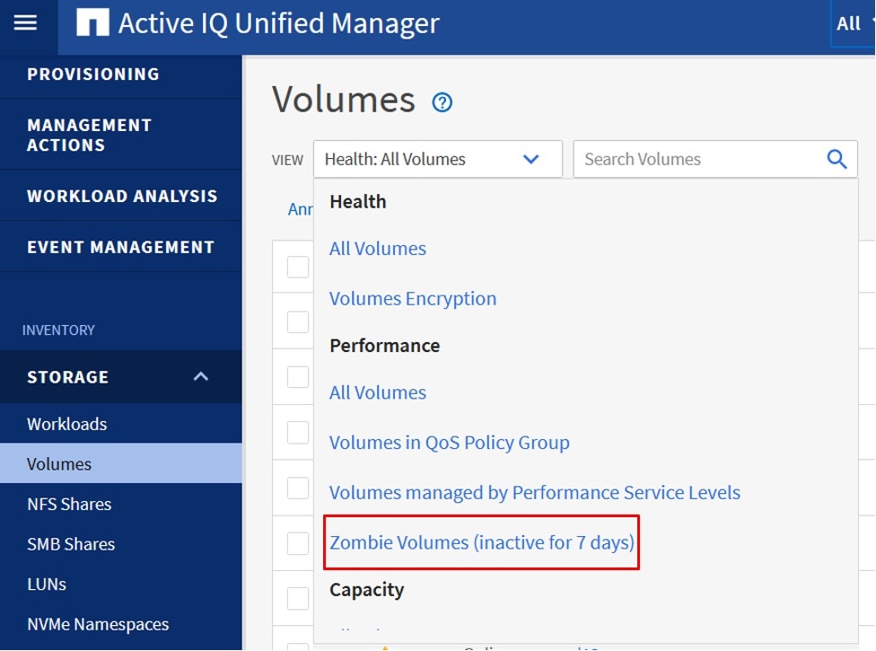Open NFS Shares from the sidebar
876x651 pixels.
tap(69, 504)
